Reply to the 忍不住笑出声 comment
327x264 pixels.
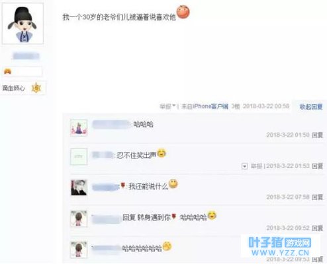tap(317, 166)
